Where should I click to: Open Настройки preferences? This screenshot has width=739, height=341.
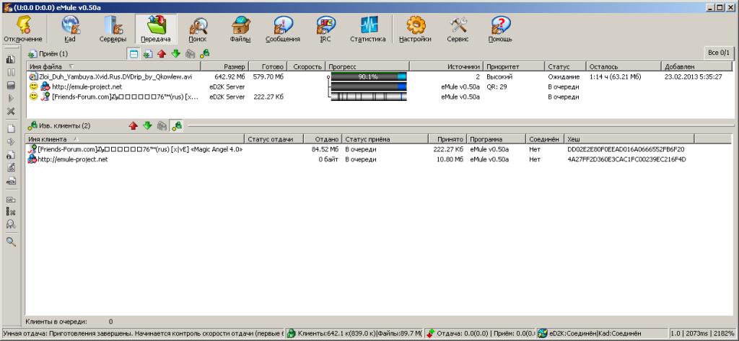pyautogui.click(x=415, y=30)
